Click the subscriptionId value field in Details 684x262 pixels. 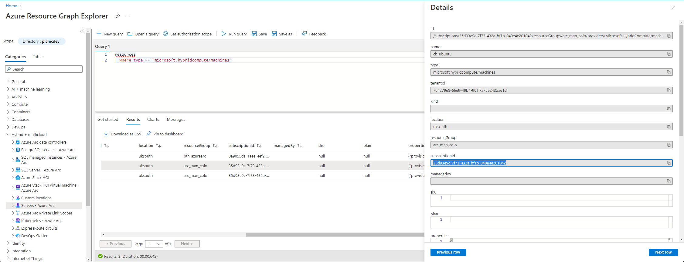(x=551, y=163)
